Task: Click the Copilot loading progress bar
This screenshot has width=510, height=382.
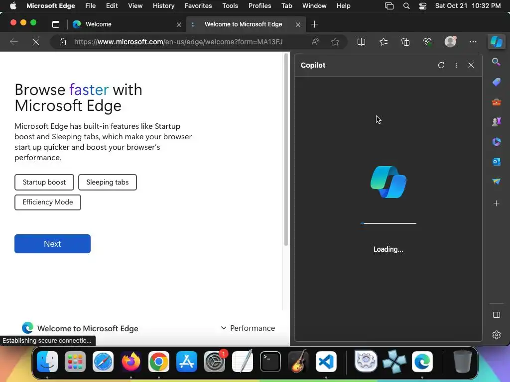Action: coord(388,223)
